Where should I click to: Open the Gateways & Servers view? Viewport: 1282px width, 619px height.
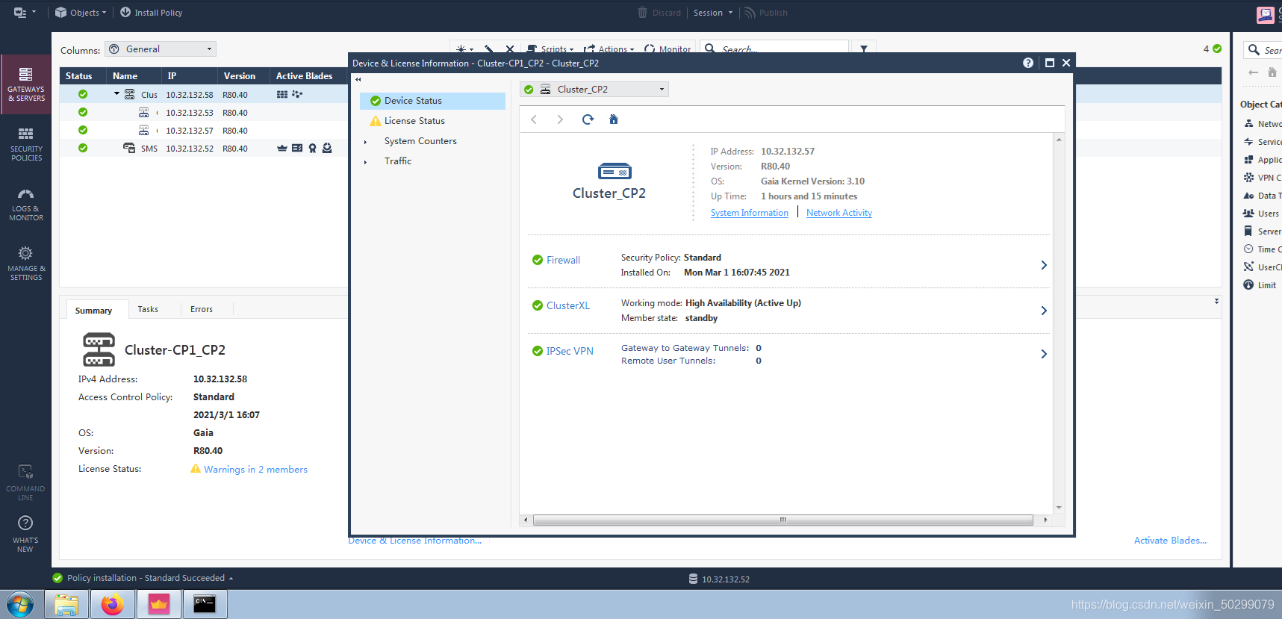[x=26, y=84]
